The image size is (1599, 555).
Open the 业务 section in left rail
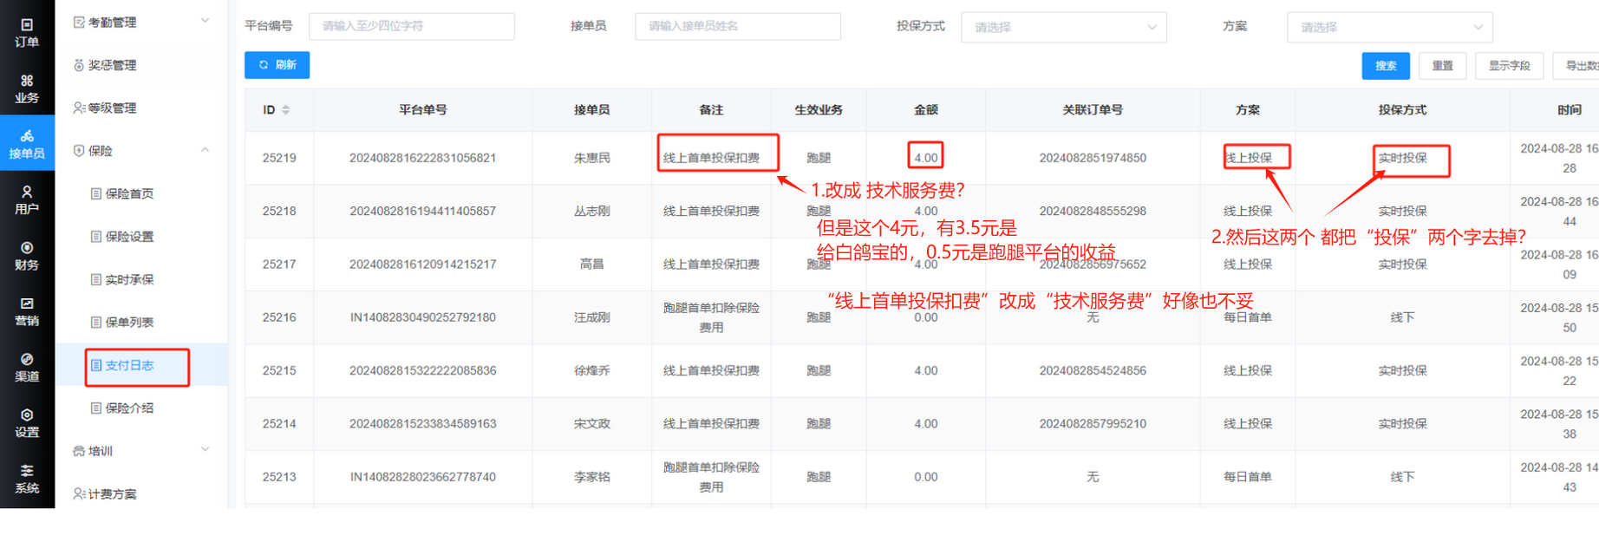pyautogui.click(x=27, y=88)
